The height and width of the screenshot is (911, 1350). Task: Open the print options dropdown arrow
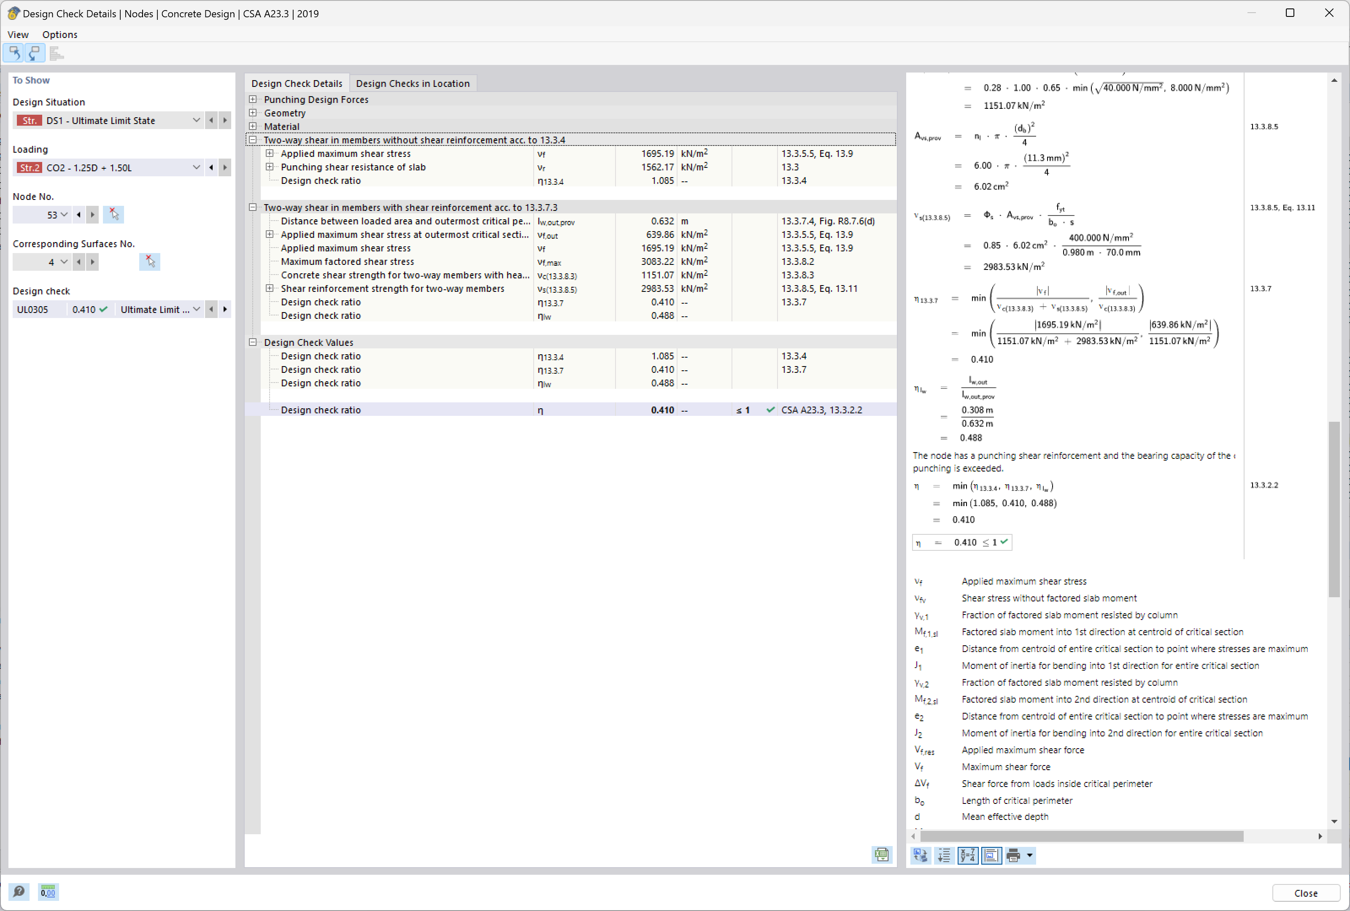click(1030, 855)
